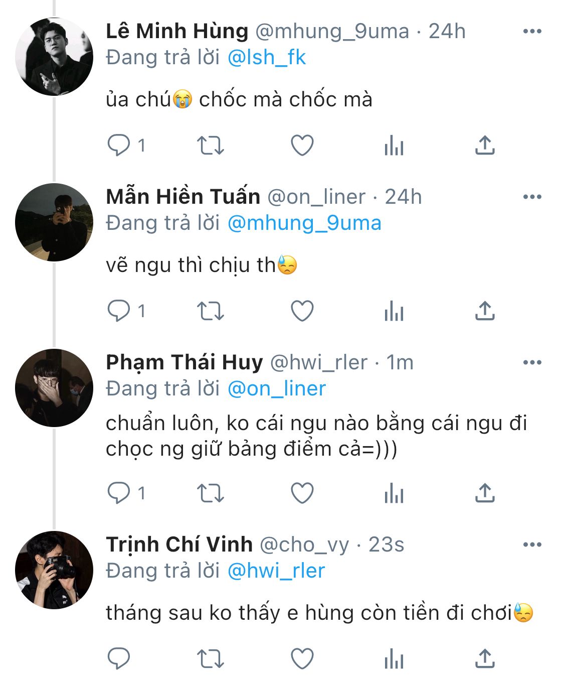Image resolution: width=564 pixels, height=680 pixels.
Task: Share Lê Minh Hùng's tweet
Action: click(x=485, y=146)
